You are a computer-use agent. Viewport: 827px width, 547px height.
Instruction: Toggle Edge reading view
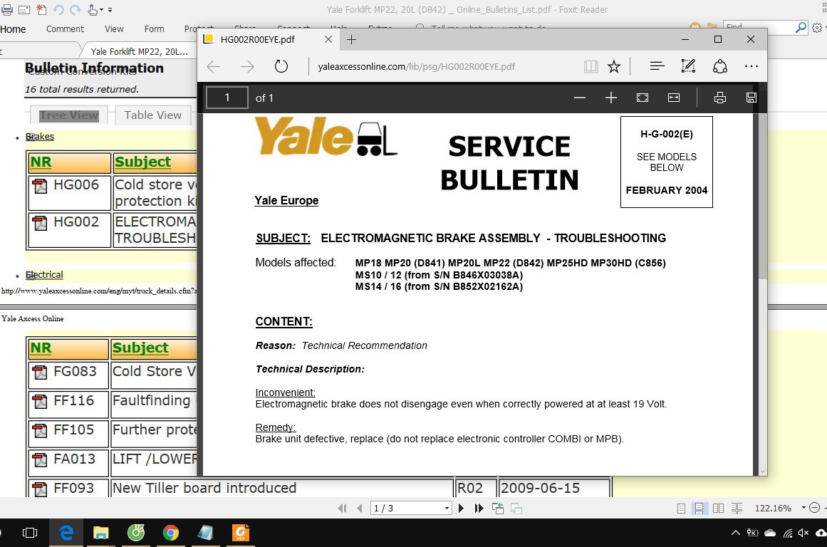(x=591, y=66)
